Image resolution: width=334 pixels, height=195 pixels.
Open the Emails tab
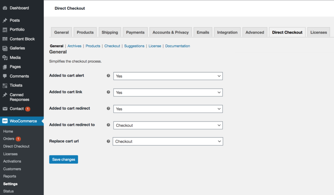203,32
